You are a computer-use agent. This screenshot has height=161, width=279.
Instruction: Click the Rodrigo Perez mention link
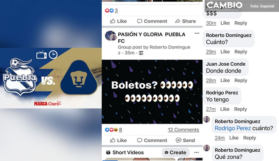point(233,128)
